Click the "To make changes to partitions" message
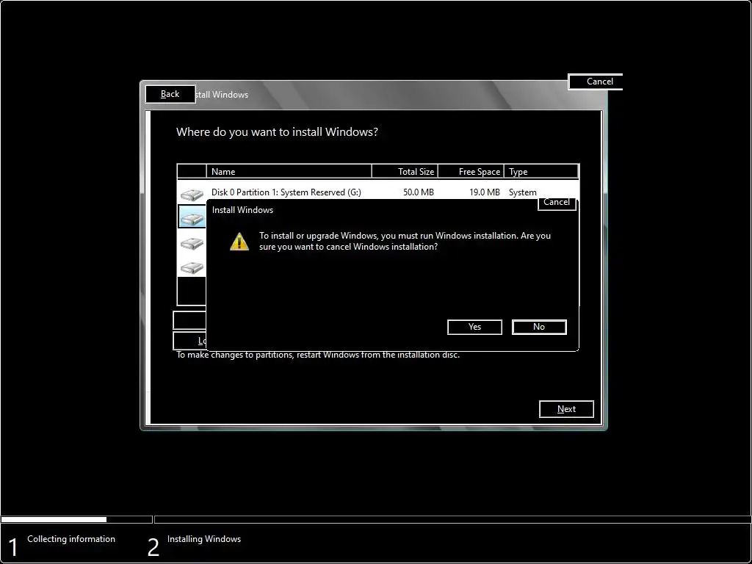The width and height of the screenshot is (752, 564). (x=318, y=355)
